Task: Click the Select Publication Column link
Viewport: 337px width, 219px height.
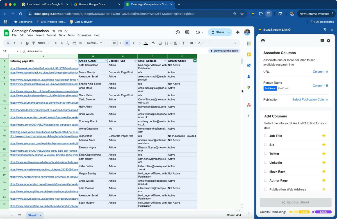Action: pos(310,99)
